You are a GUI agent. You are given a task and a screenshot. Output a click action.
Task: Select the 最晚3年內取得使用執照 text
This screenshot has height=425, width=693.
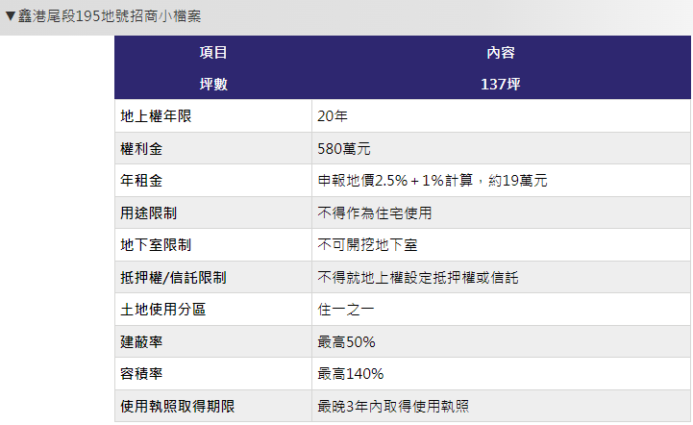(x=393, y=406)
